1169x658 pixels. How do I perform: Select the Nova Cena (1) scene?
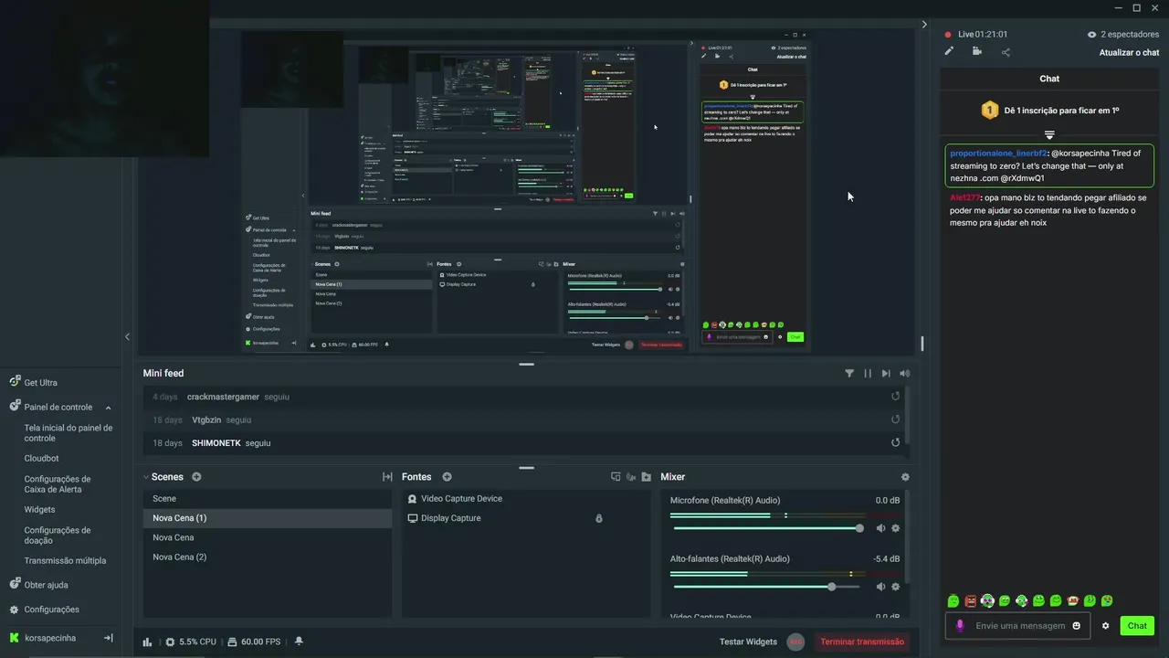[x=268, y=518]
